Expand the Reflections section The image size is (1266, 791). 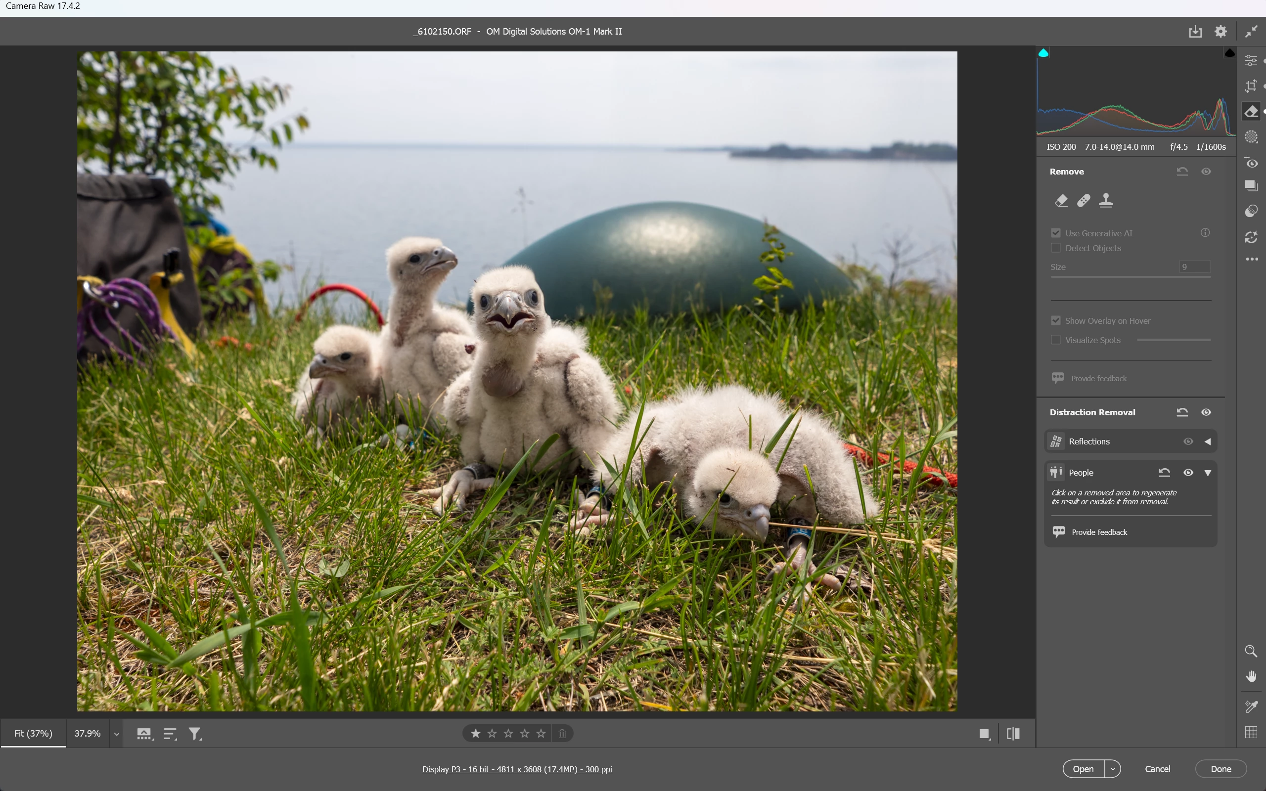(1208, 441)
